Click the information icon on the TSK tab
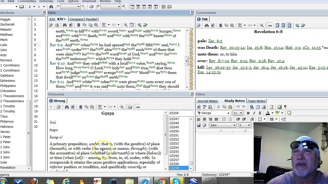 click(x=199, y=19)
